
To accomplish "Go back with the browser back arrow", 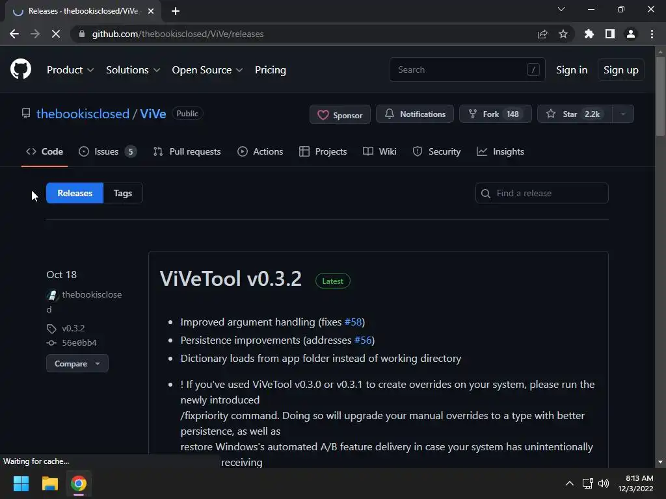I will coord(14,34).
